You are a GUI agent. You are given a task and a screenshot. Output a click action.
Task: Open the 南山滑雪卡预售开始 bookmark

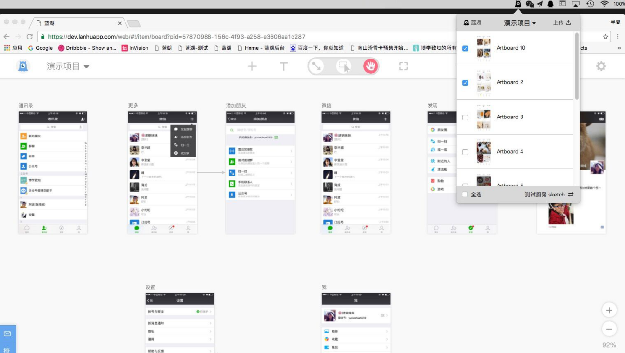tap(379, 48)
